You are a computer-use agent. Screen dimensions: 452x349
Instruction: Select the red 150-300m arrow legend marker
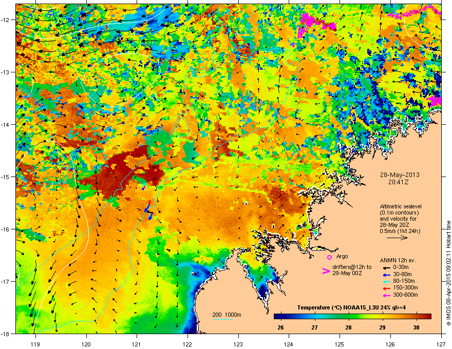pyautogui.click(x=386, y=288)
